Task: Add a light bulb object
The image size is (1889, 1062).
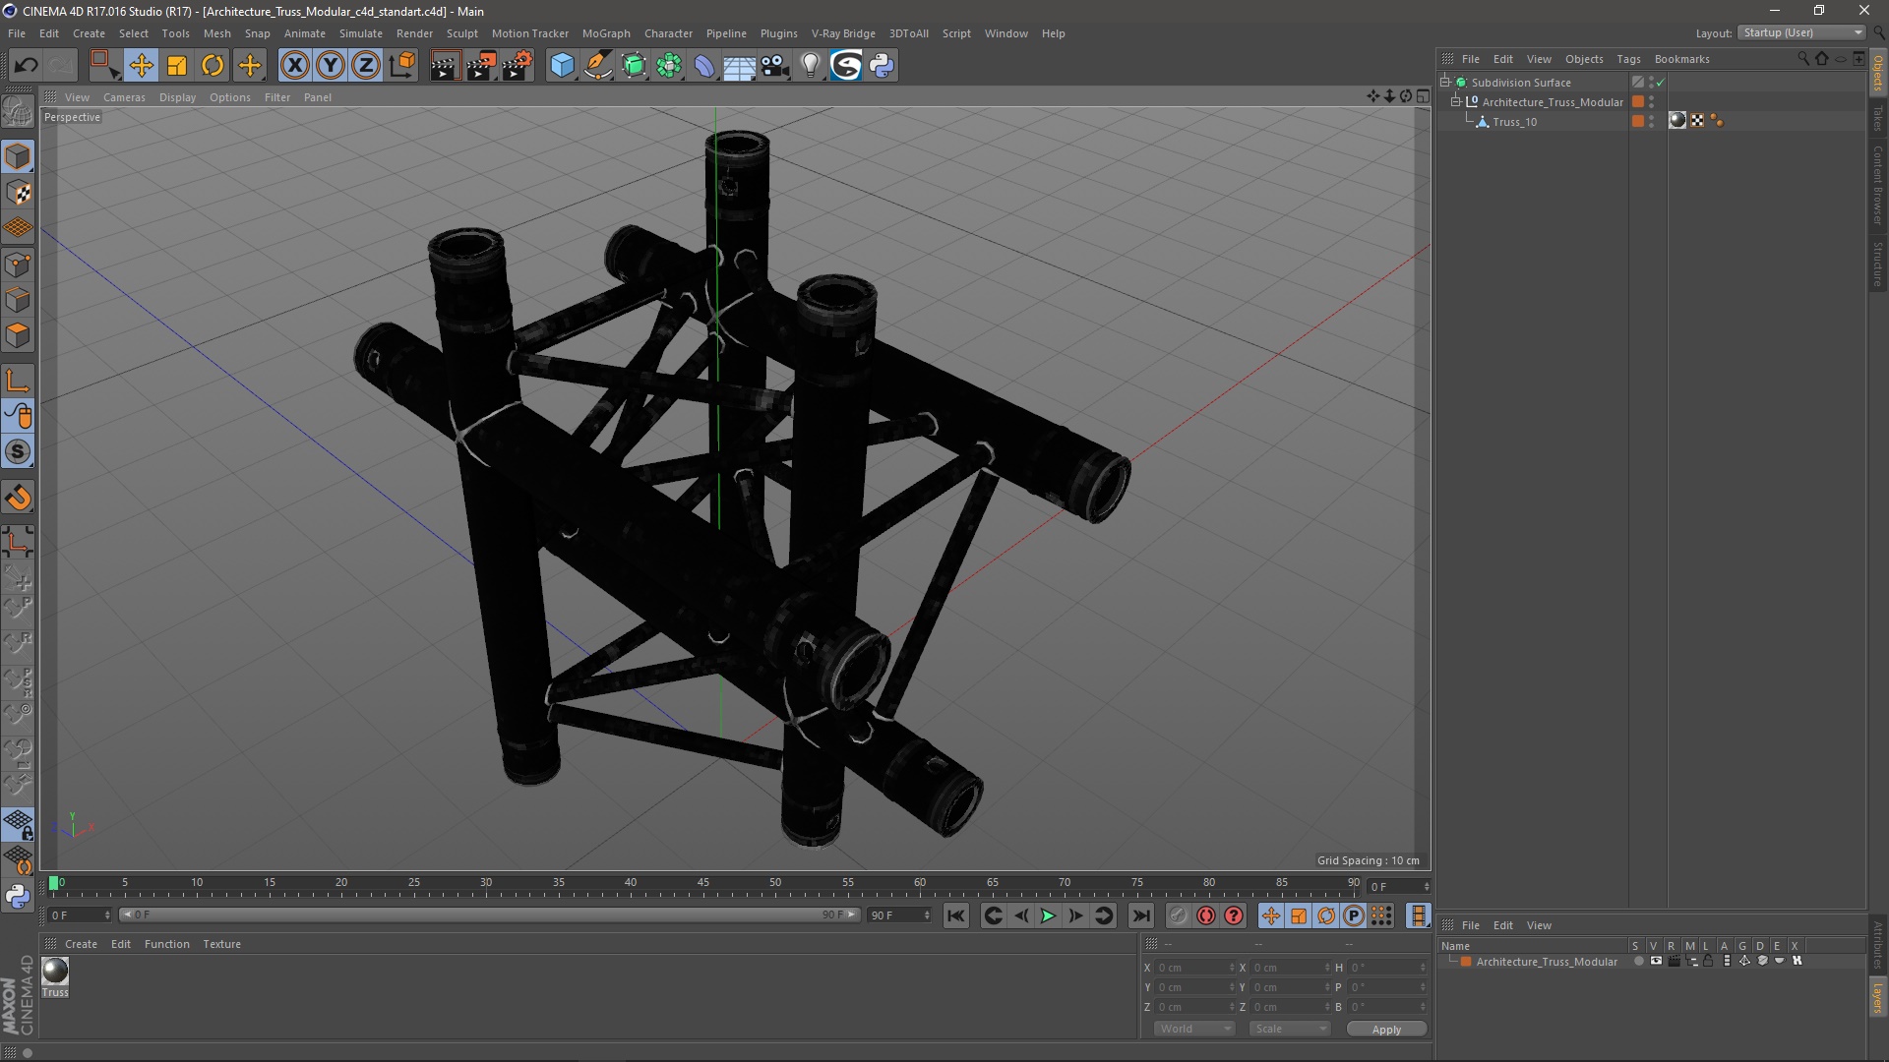Action: 811,65
